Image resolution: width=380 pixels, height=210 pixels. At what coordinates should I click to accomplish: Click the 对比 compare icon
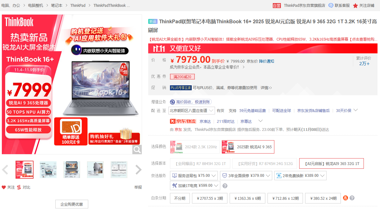pos(19,187)
